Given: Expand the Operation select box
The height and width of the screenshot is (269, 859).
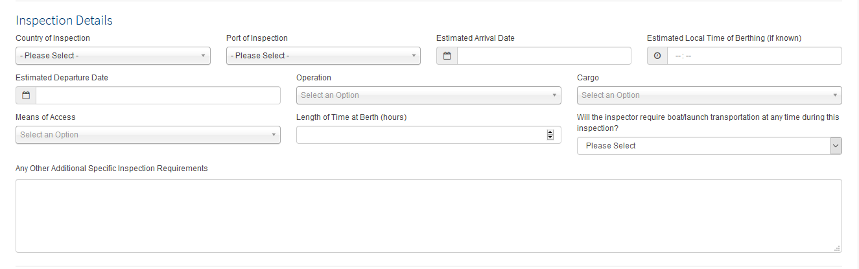Looking at the screenshot, I should (x=429, y=95).
